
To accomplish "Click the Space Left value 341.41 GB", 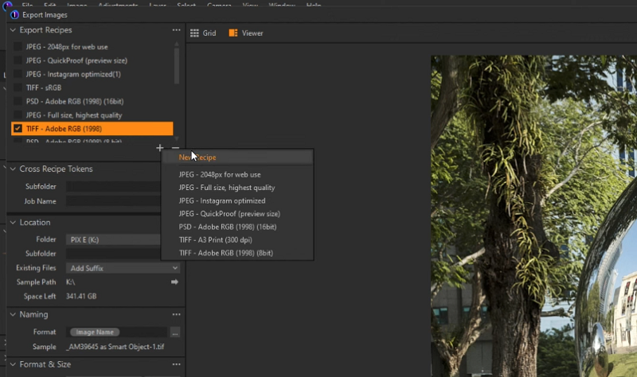I will click(81, 296).
